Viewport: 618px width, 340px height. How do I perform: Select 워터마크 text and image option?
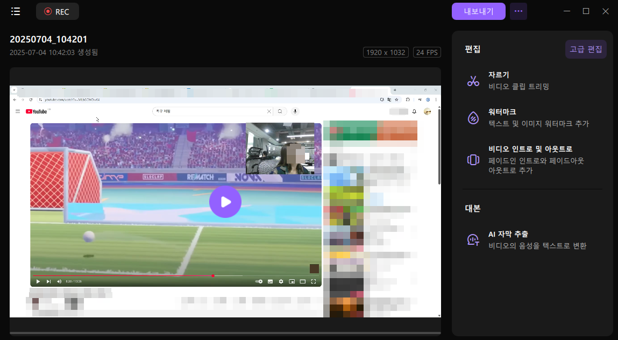point(538,118)
